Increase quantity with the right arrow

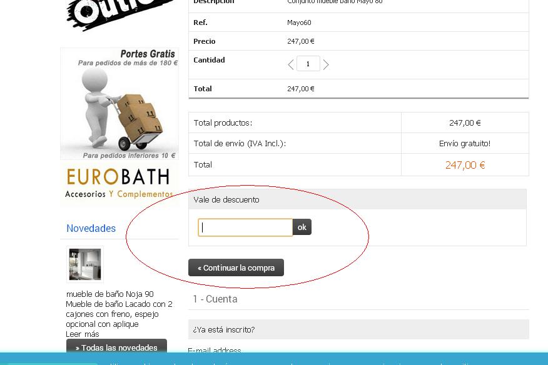(326, 64)
